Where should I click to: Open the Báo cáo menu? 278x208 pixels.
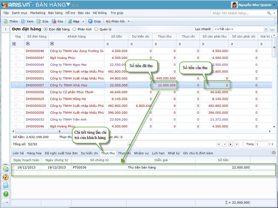tap(84, 13)
